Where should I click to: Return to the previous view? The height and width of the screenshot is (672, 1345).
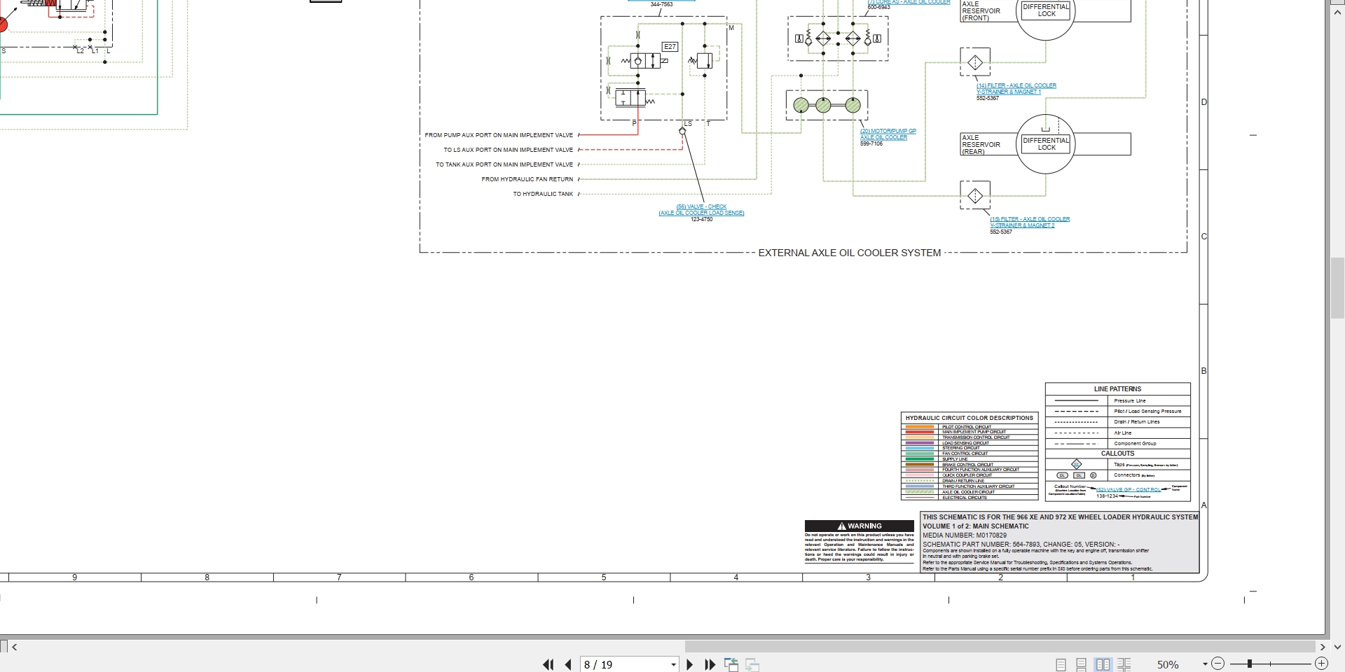(731, 664)
